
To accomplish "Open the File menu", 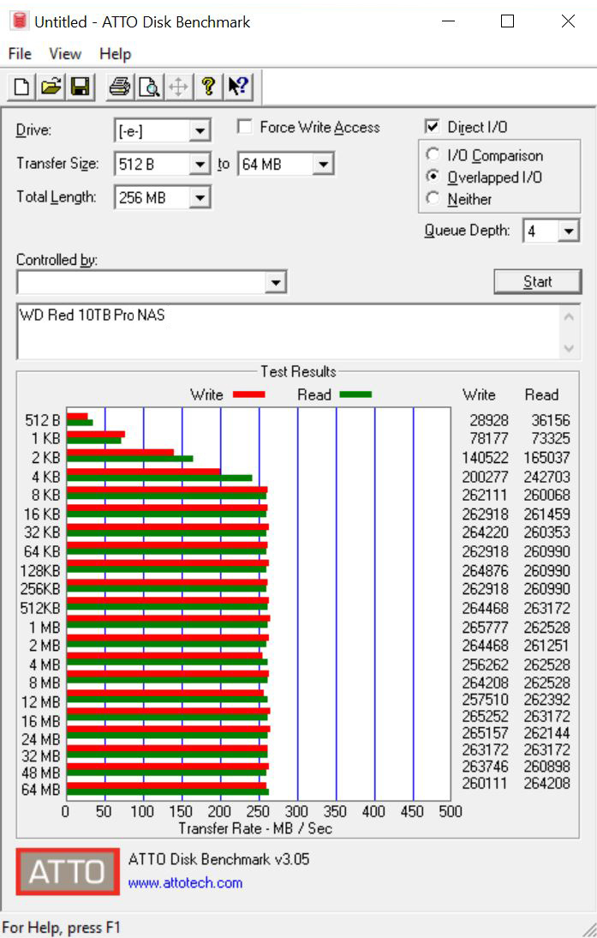I will (20, 54).
